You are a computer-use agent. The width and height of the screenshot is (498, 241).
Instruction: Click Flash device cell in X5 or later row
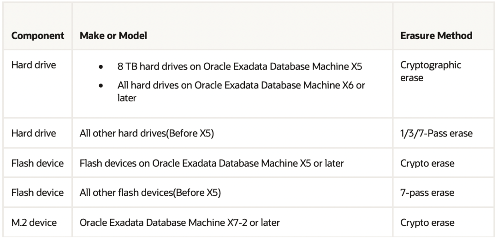pos(37,163)
